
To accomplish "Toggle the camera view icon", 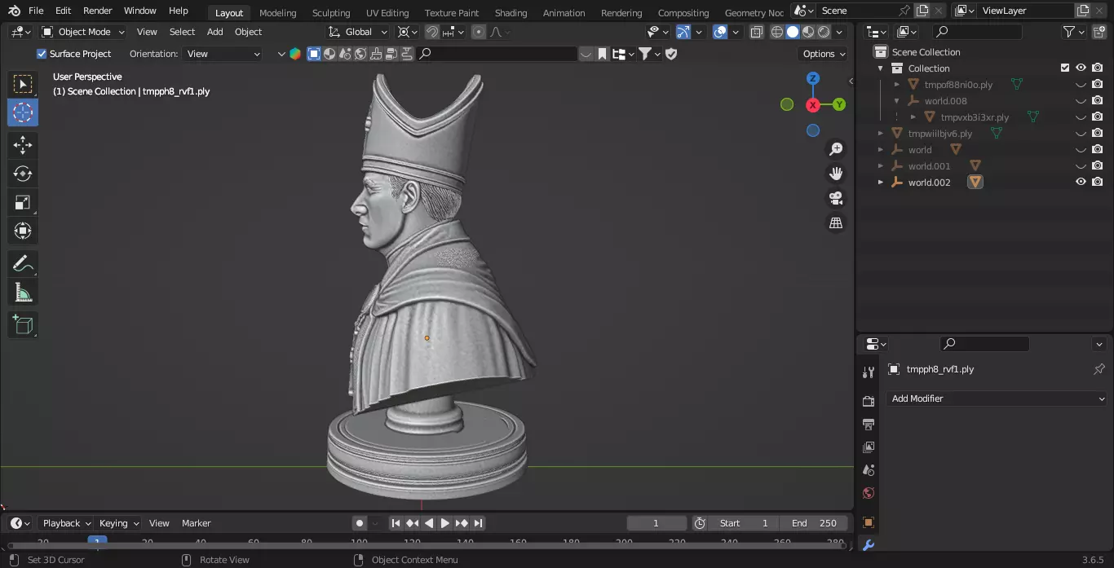I will [836, 198].
